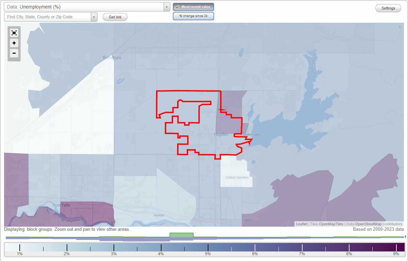Expand the location search dropdown arrow
Viewport: 408px width, 262px height.
point(94,17)
